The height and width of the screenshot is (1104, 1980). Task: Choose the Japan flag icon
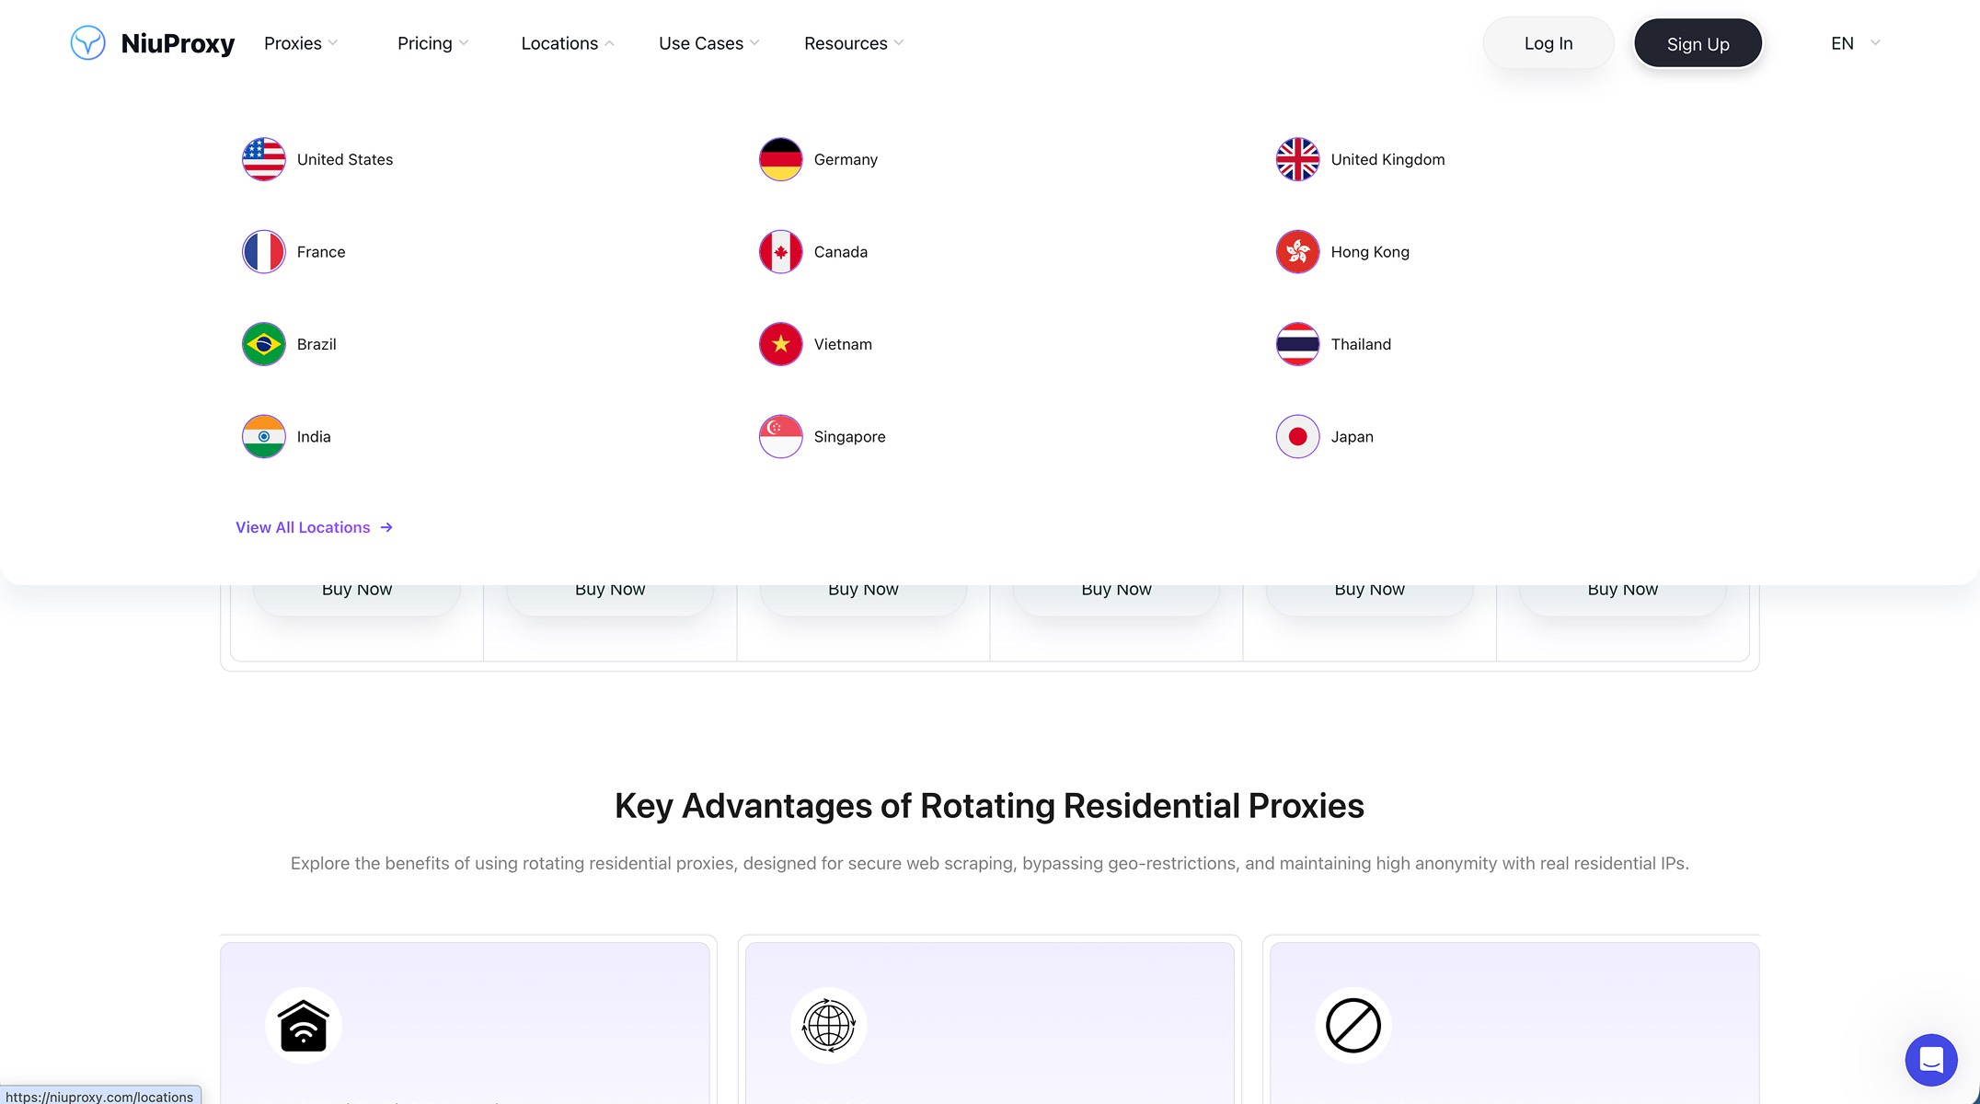[x=1298, y=437]
